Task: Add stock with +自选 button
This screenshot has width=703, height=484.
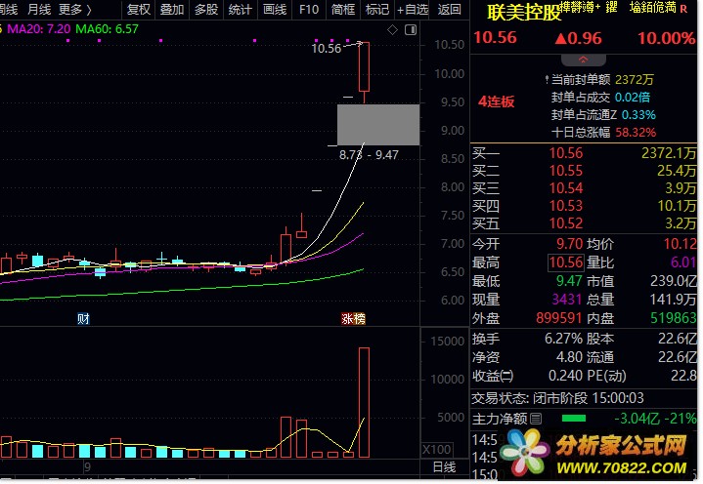Action: (413, 9)
